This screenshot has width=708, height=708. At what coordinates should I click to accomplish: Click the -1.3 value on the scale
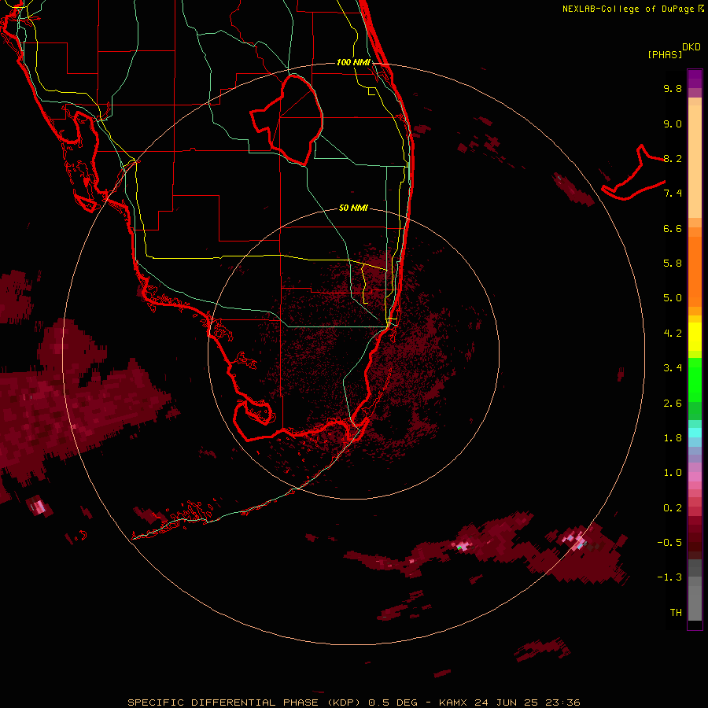coord(669,577)
